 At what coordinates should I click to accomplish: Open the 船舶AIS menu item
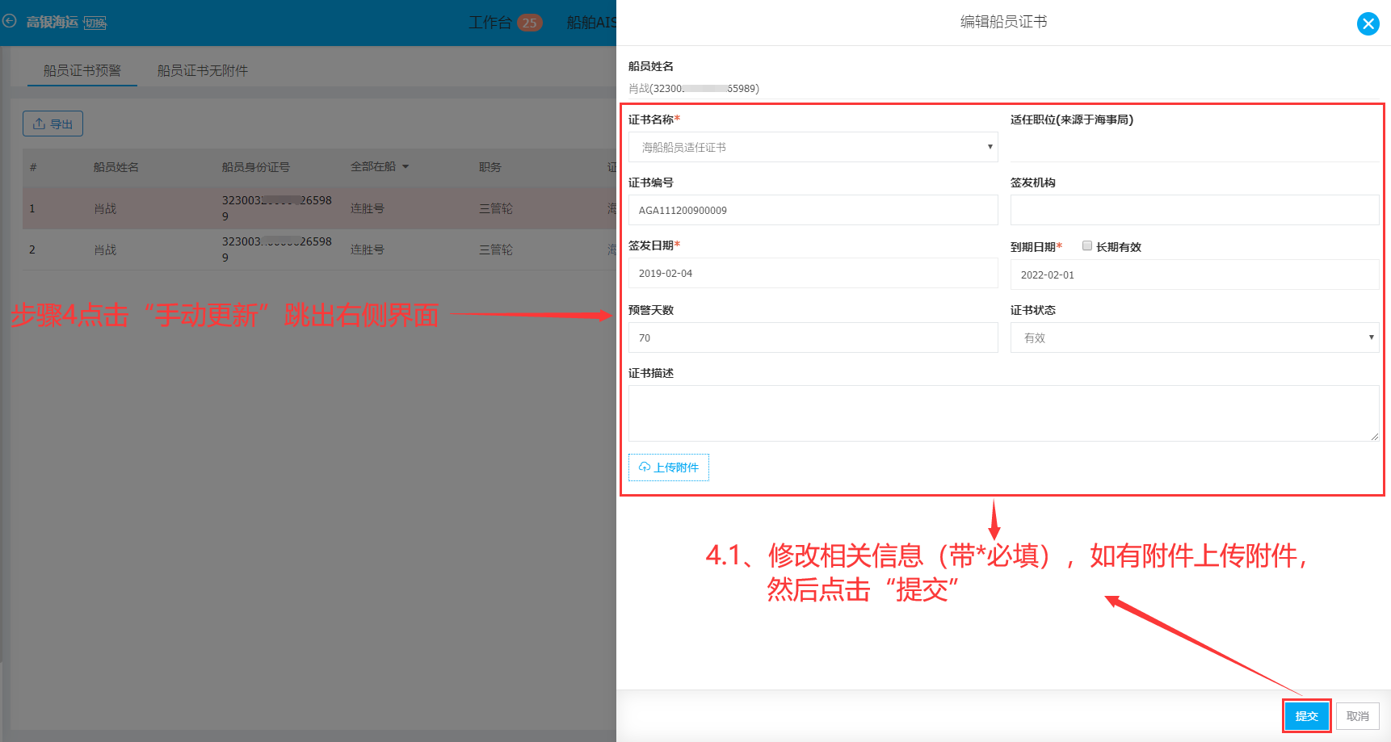point(591,23)
